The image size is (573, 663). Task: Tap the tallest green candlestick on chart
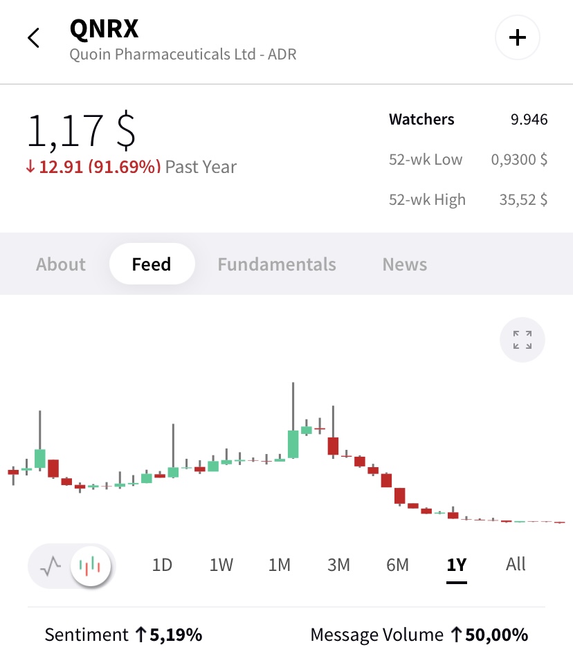pos(293,444)
